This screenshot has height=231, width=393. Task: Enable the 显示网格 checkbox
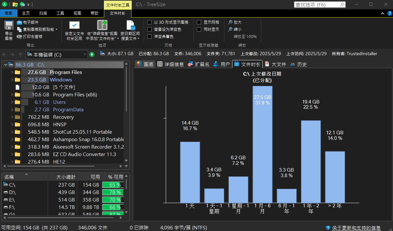point(199,22)
